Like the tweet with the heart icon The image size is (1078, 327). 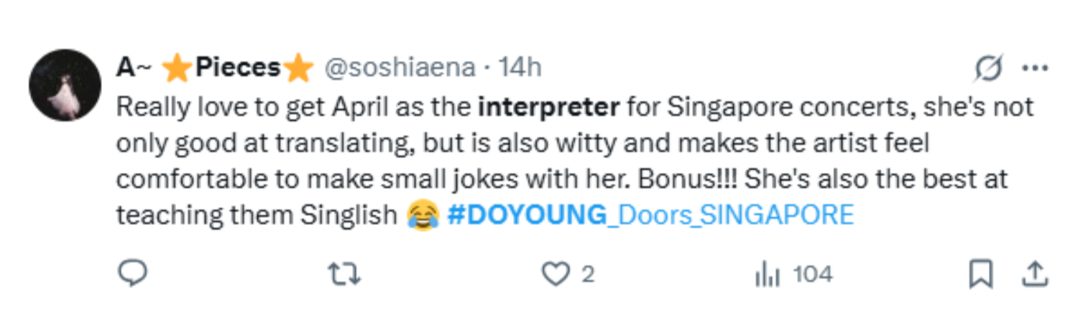click(555, 274)
